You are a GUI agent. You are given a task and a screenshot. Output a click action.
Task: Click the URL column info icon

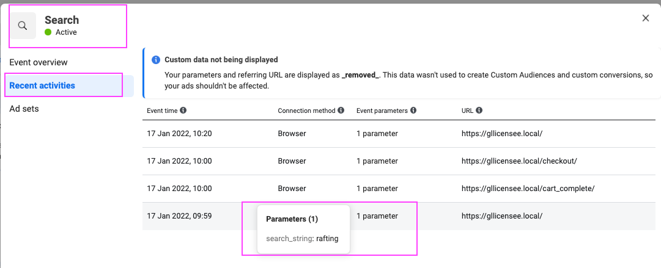[479, 110]
